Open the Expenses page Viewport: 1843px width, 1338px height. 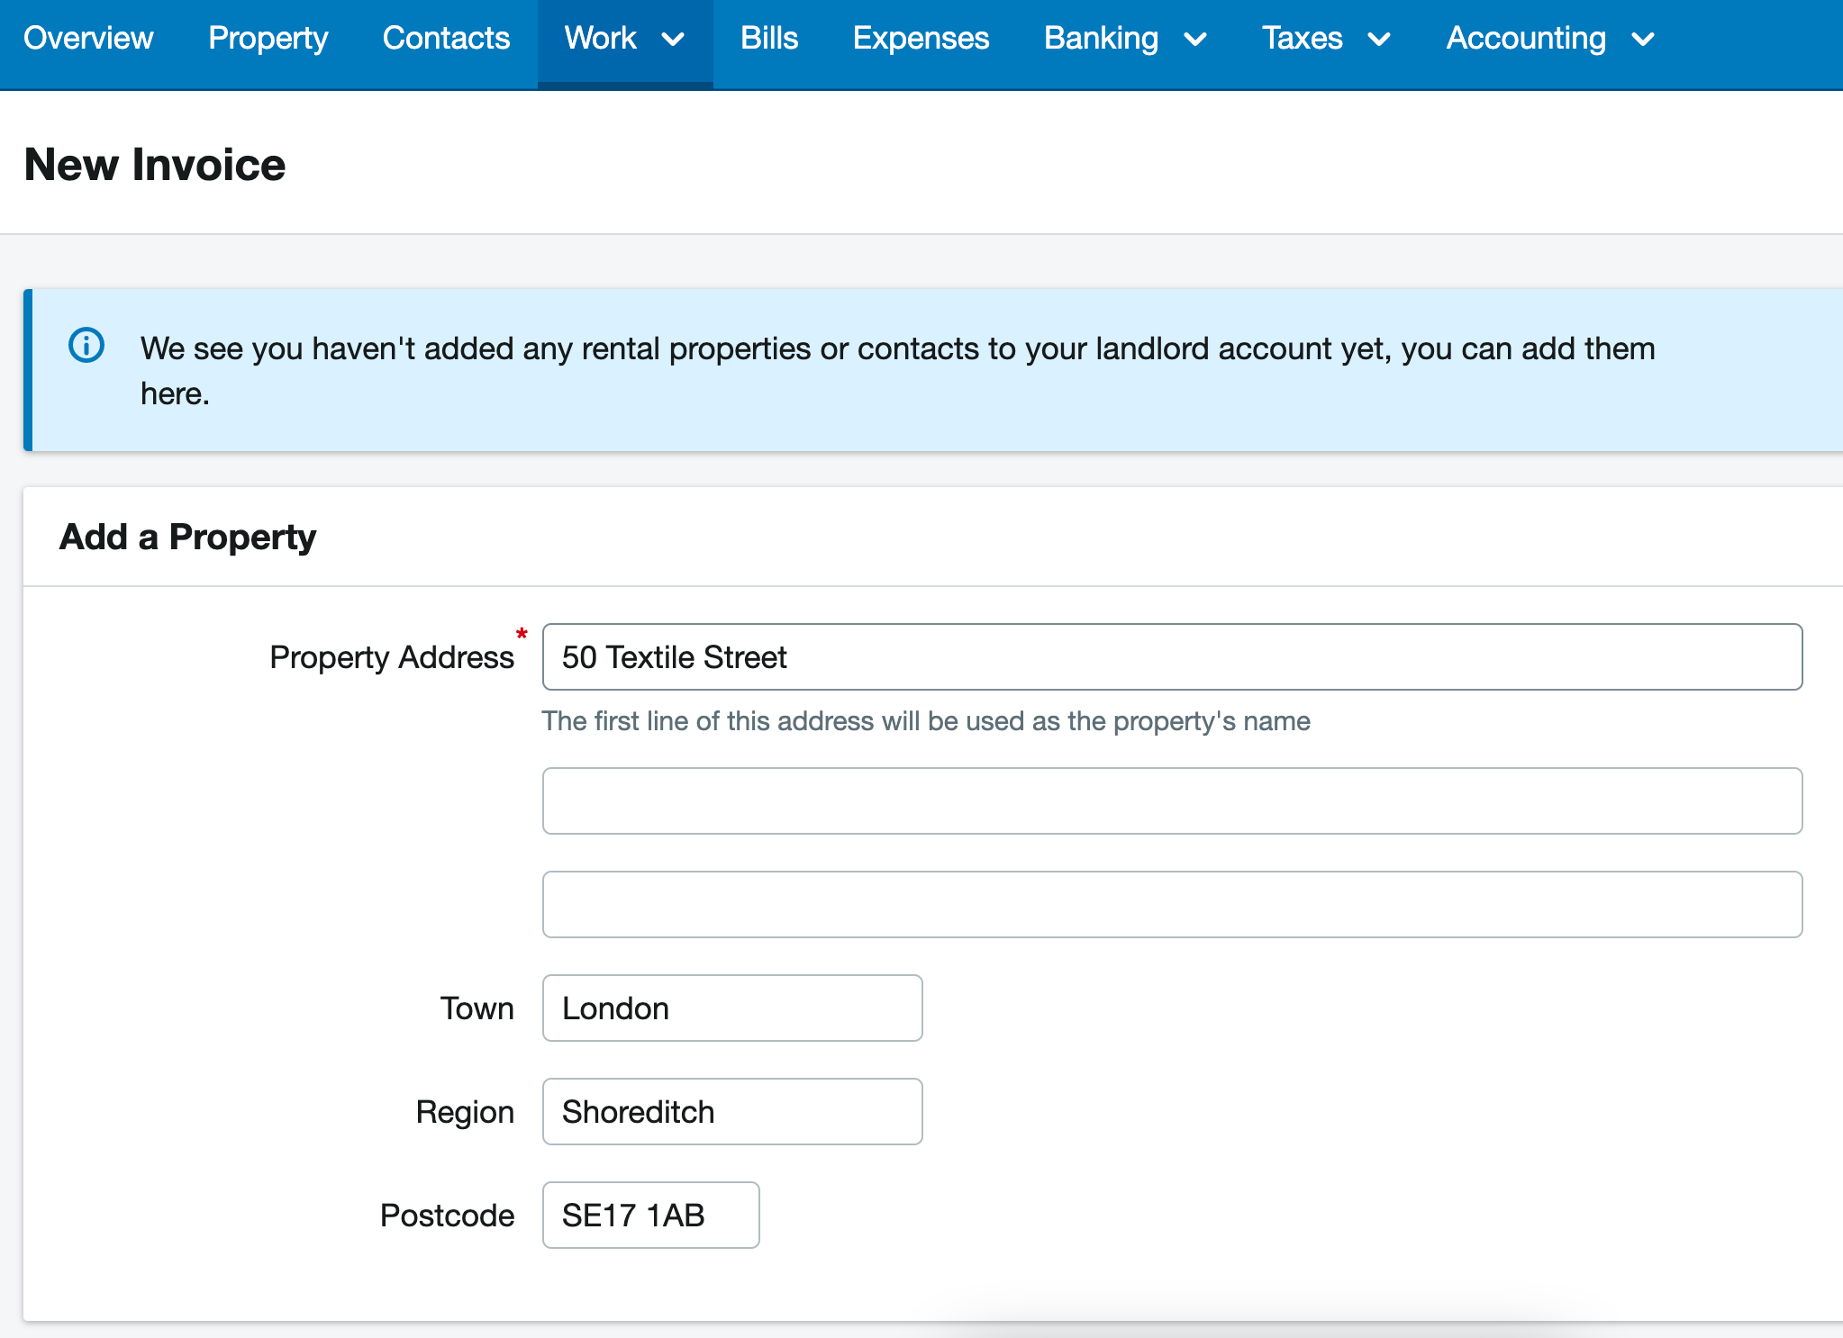(x=921, y=39)
